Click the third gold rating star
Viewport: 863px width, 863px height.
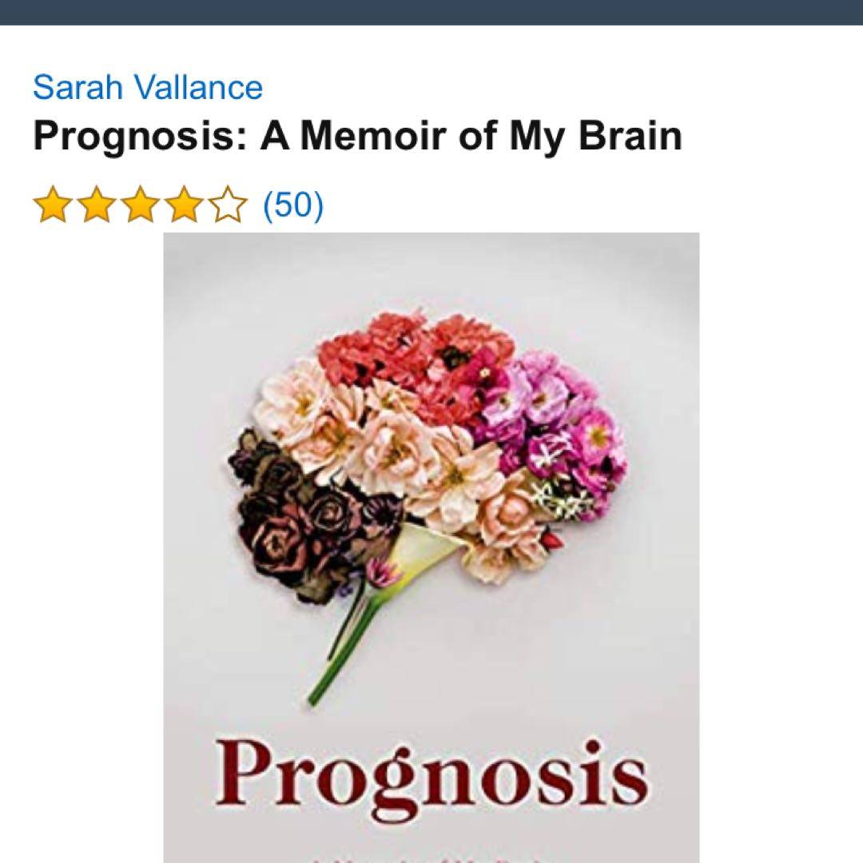click(x=141, y=205)
